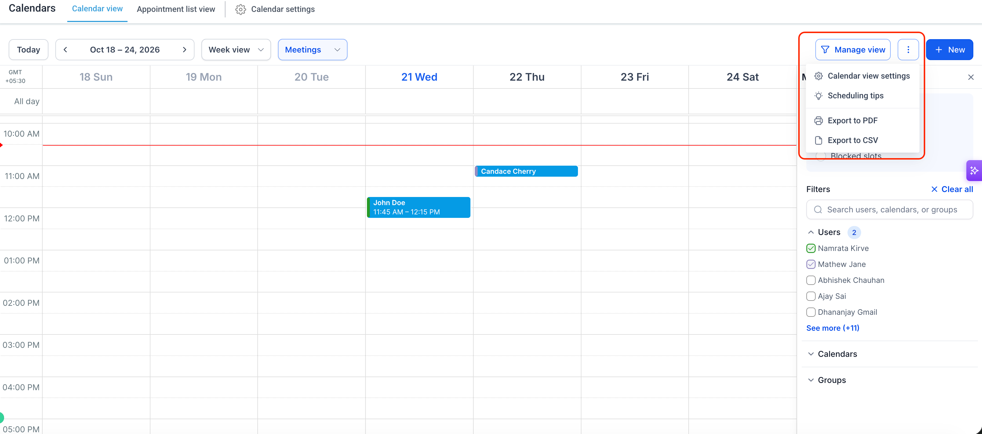
Task: Switch to Appointment list view tab
Action: click(176, 9)
